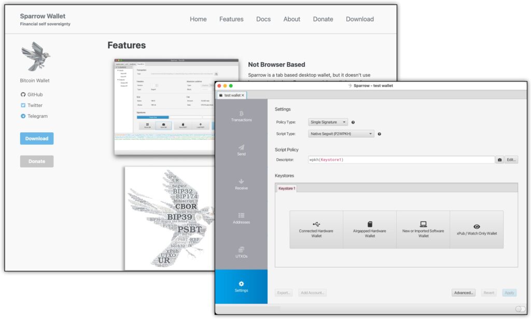This screenshot has width=531, height=319.
Task: Go to Features in website navigation
Action: [231, 19]
